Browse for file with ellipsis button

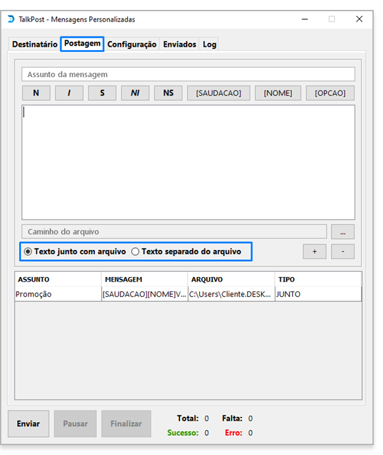pos(343,231)
